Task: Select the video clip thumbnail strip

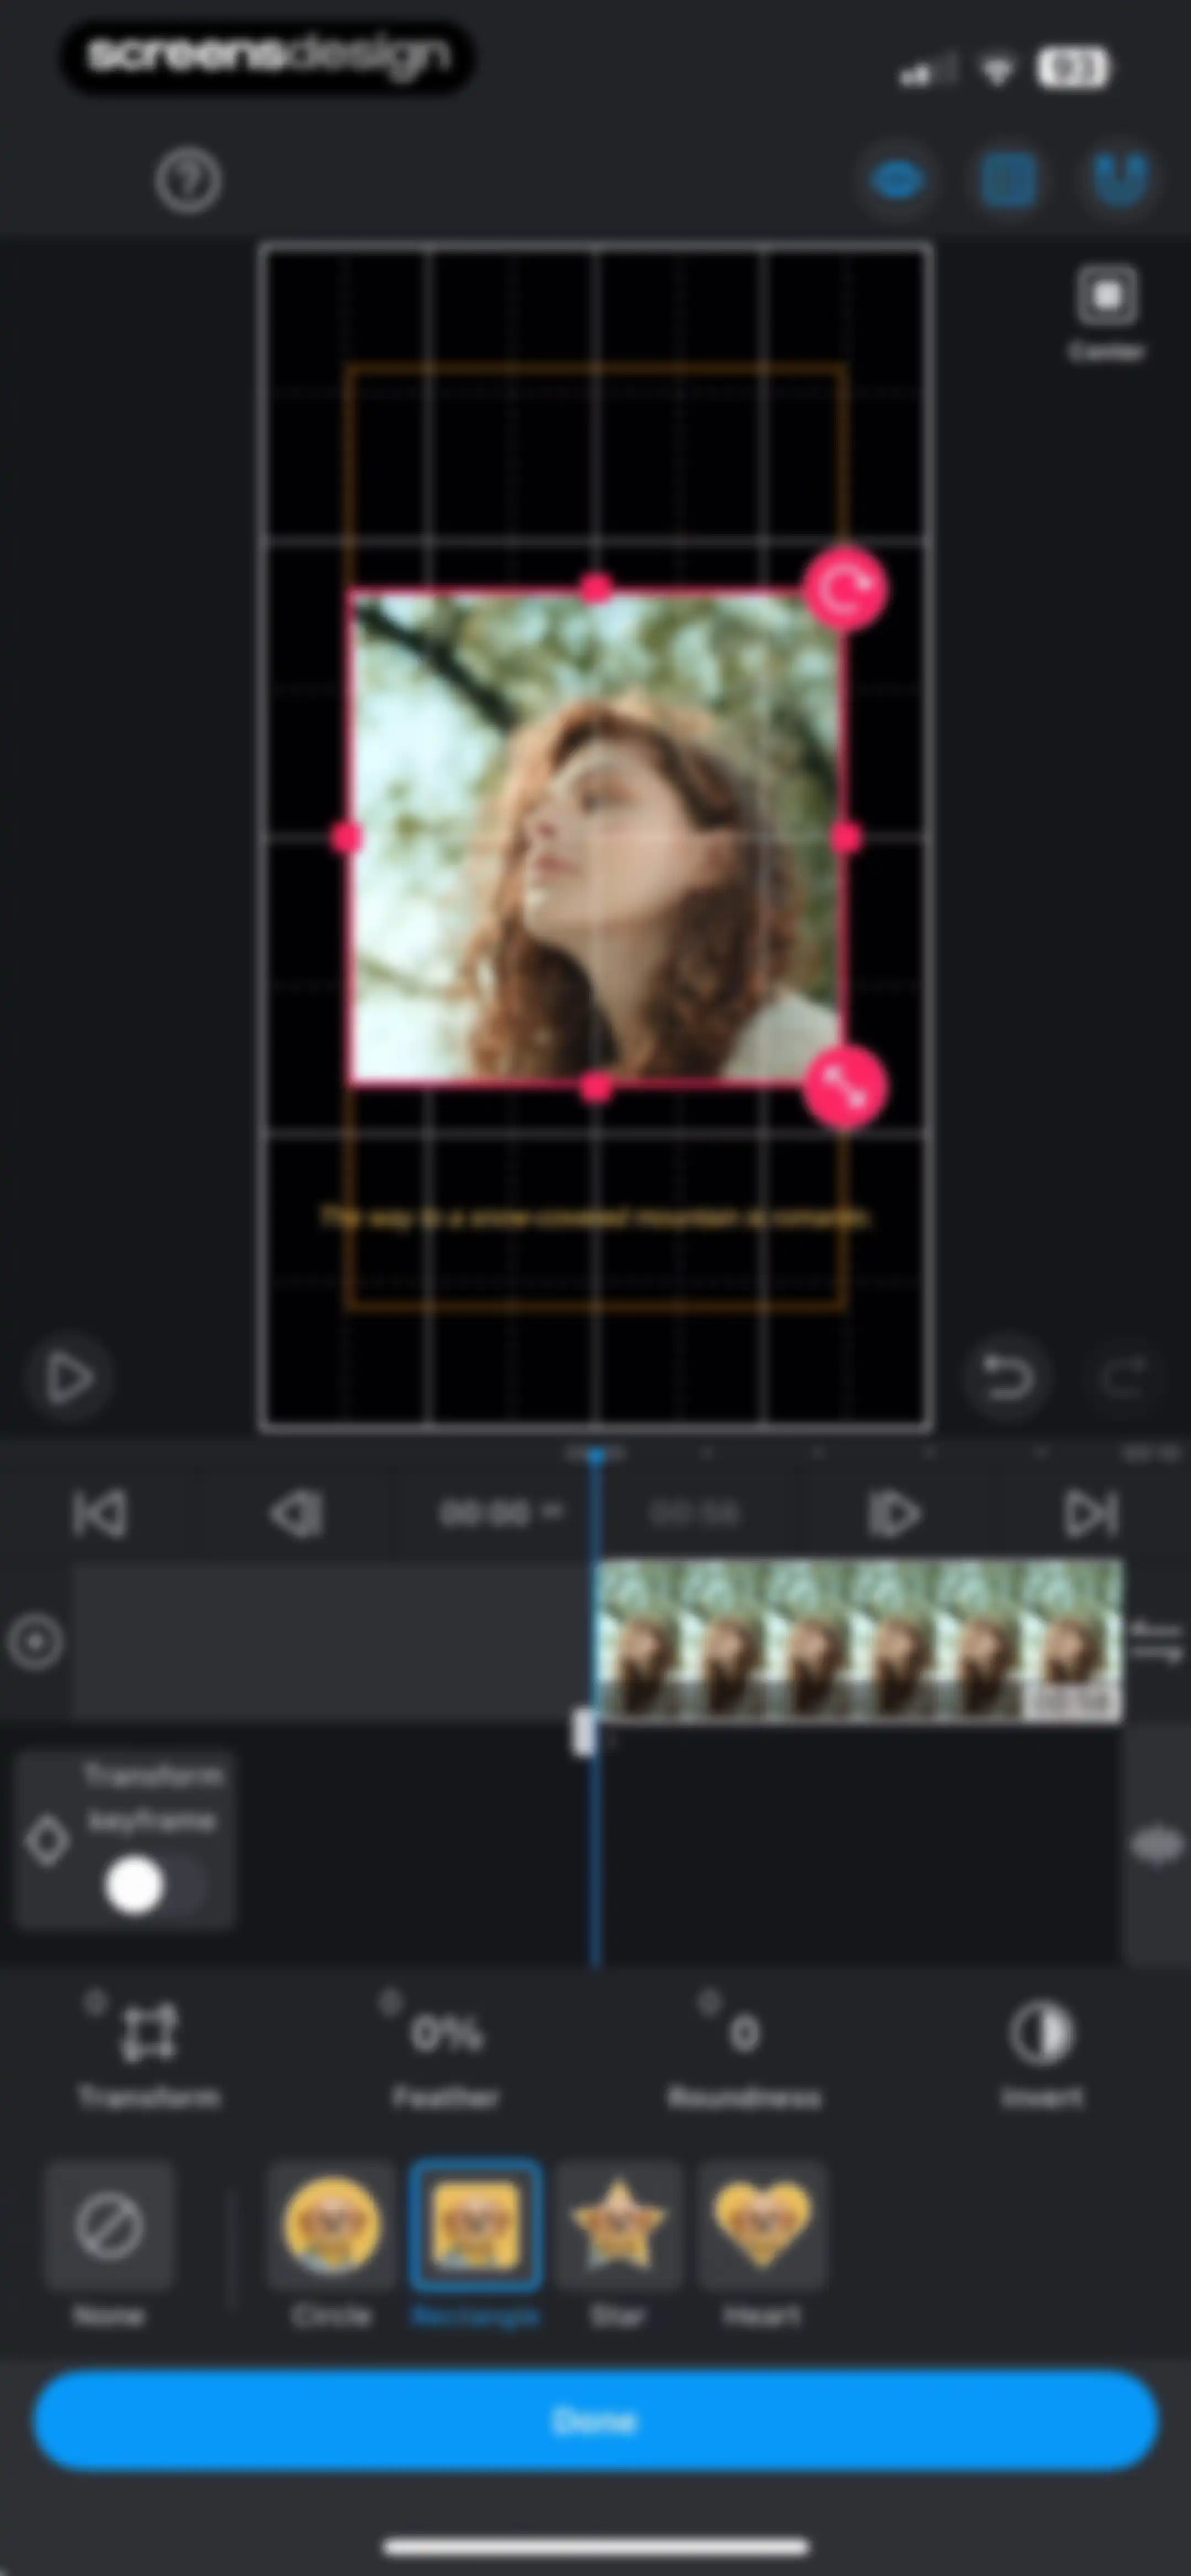Action: point(860,1640)
